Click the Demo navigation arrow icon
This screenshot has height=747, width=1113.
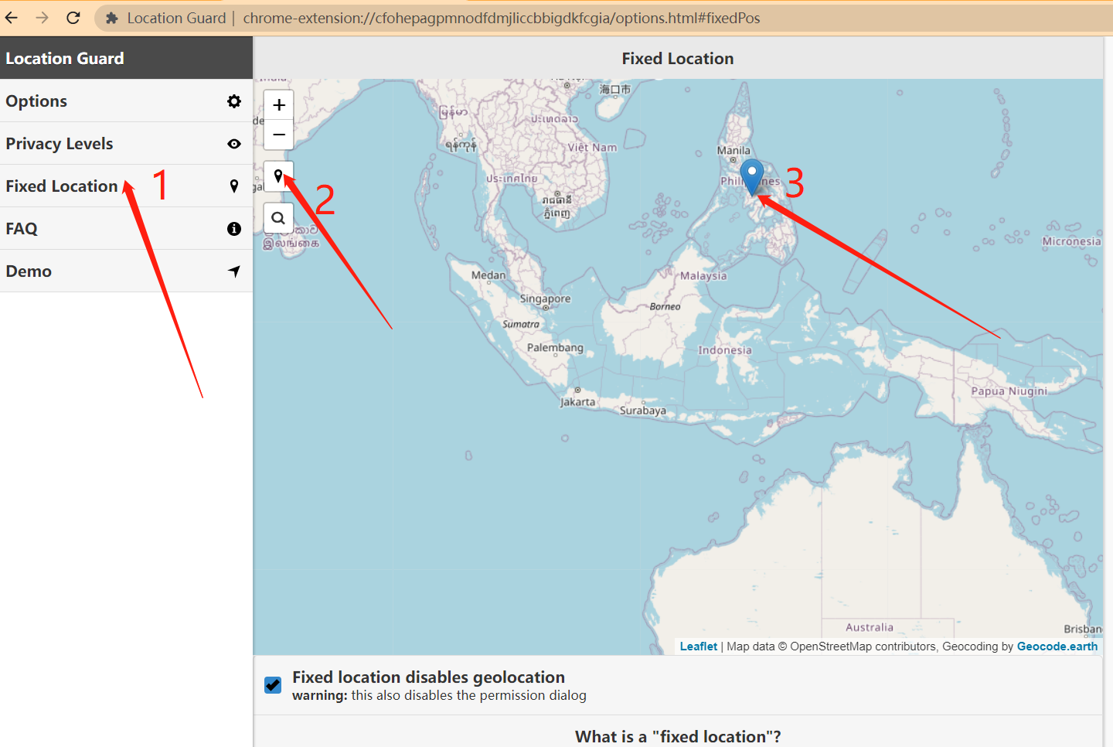(x=234, y=271)
